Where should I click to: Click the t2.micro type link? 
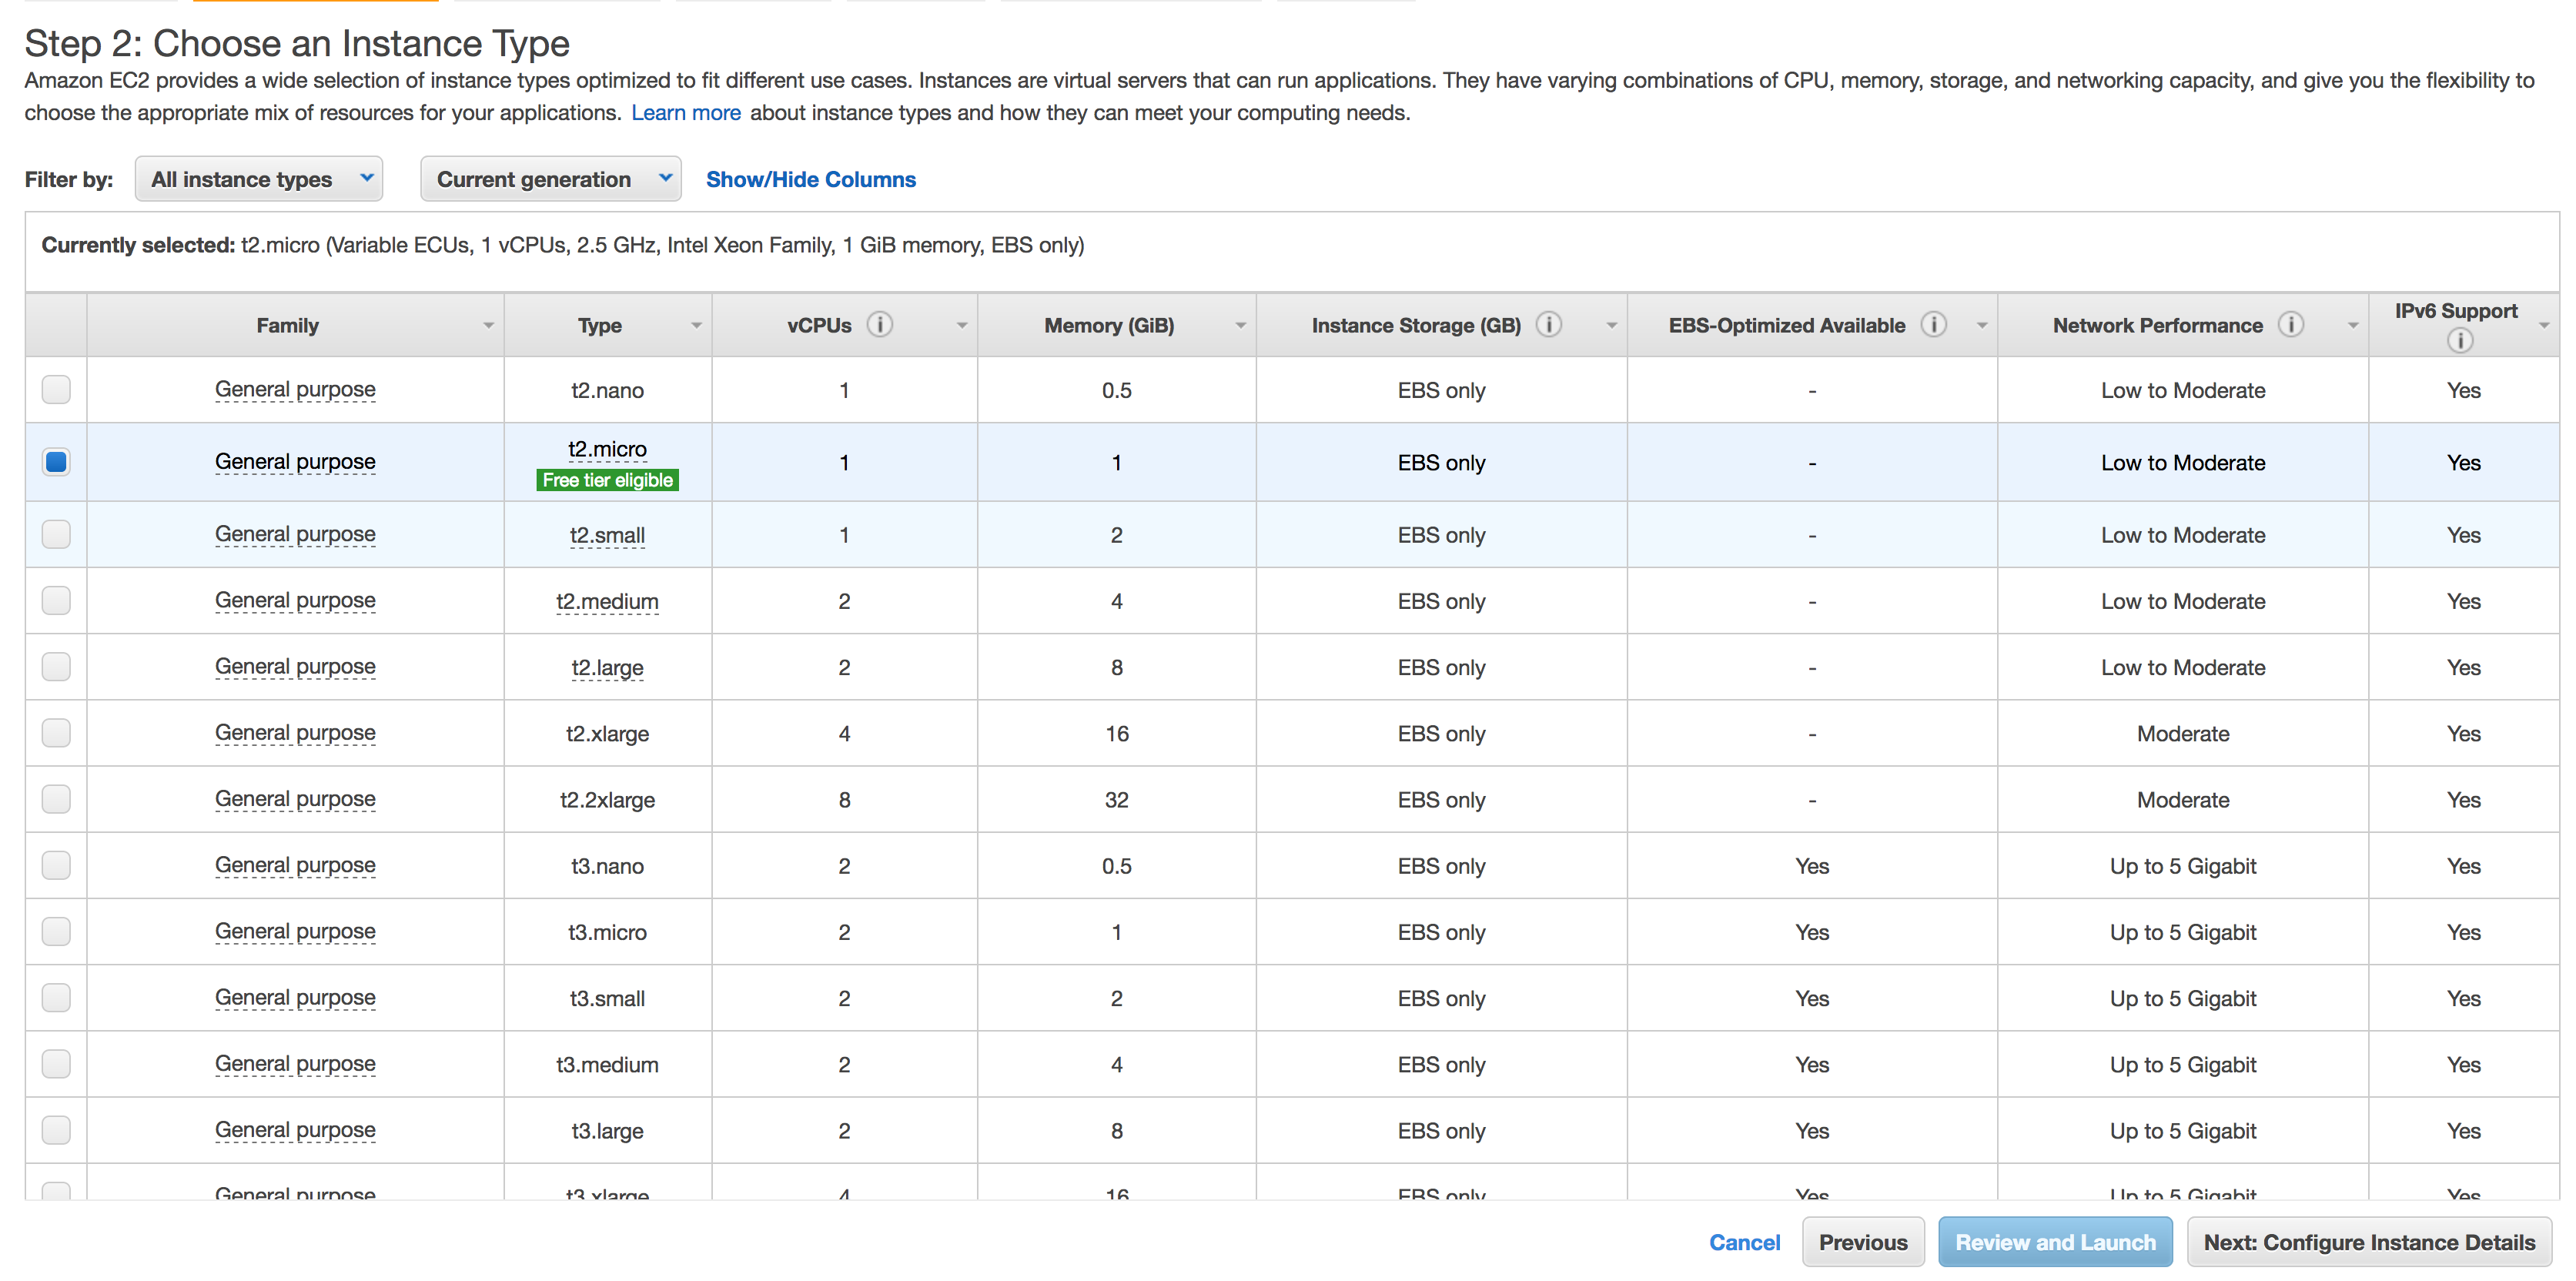click(607, 449)
